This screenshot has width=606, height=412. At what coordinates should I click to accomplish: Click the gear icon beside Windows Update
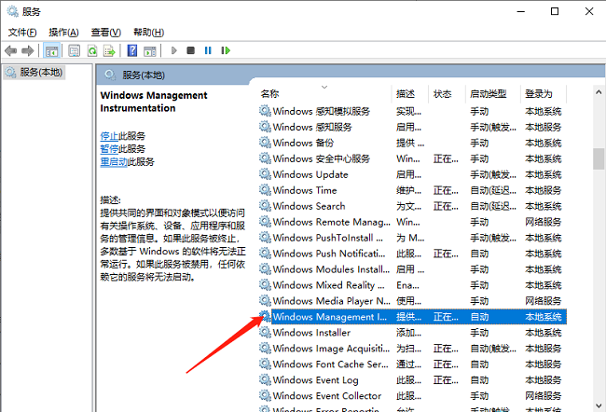[x=265, y=174]
